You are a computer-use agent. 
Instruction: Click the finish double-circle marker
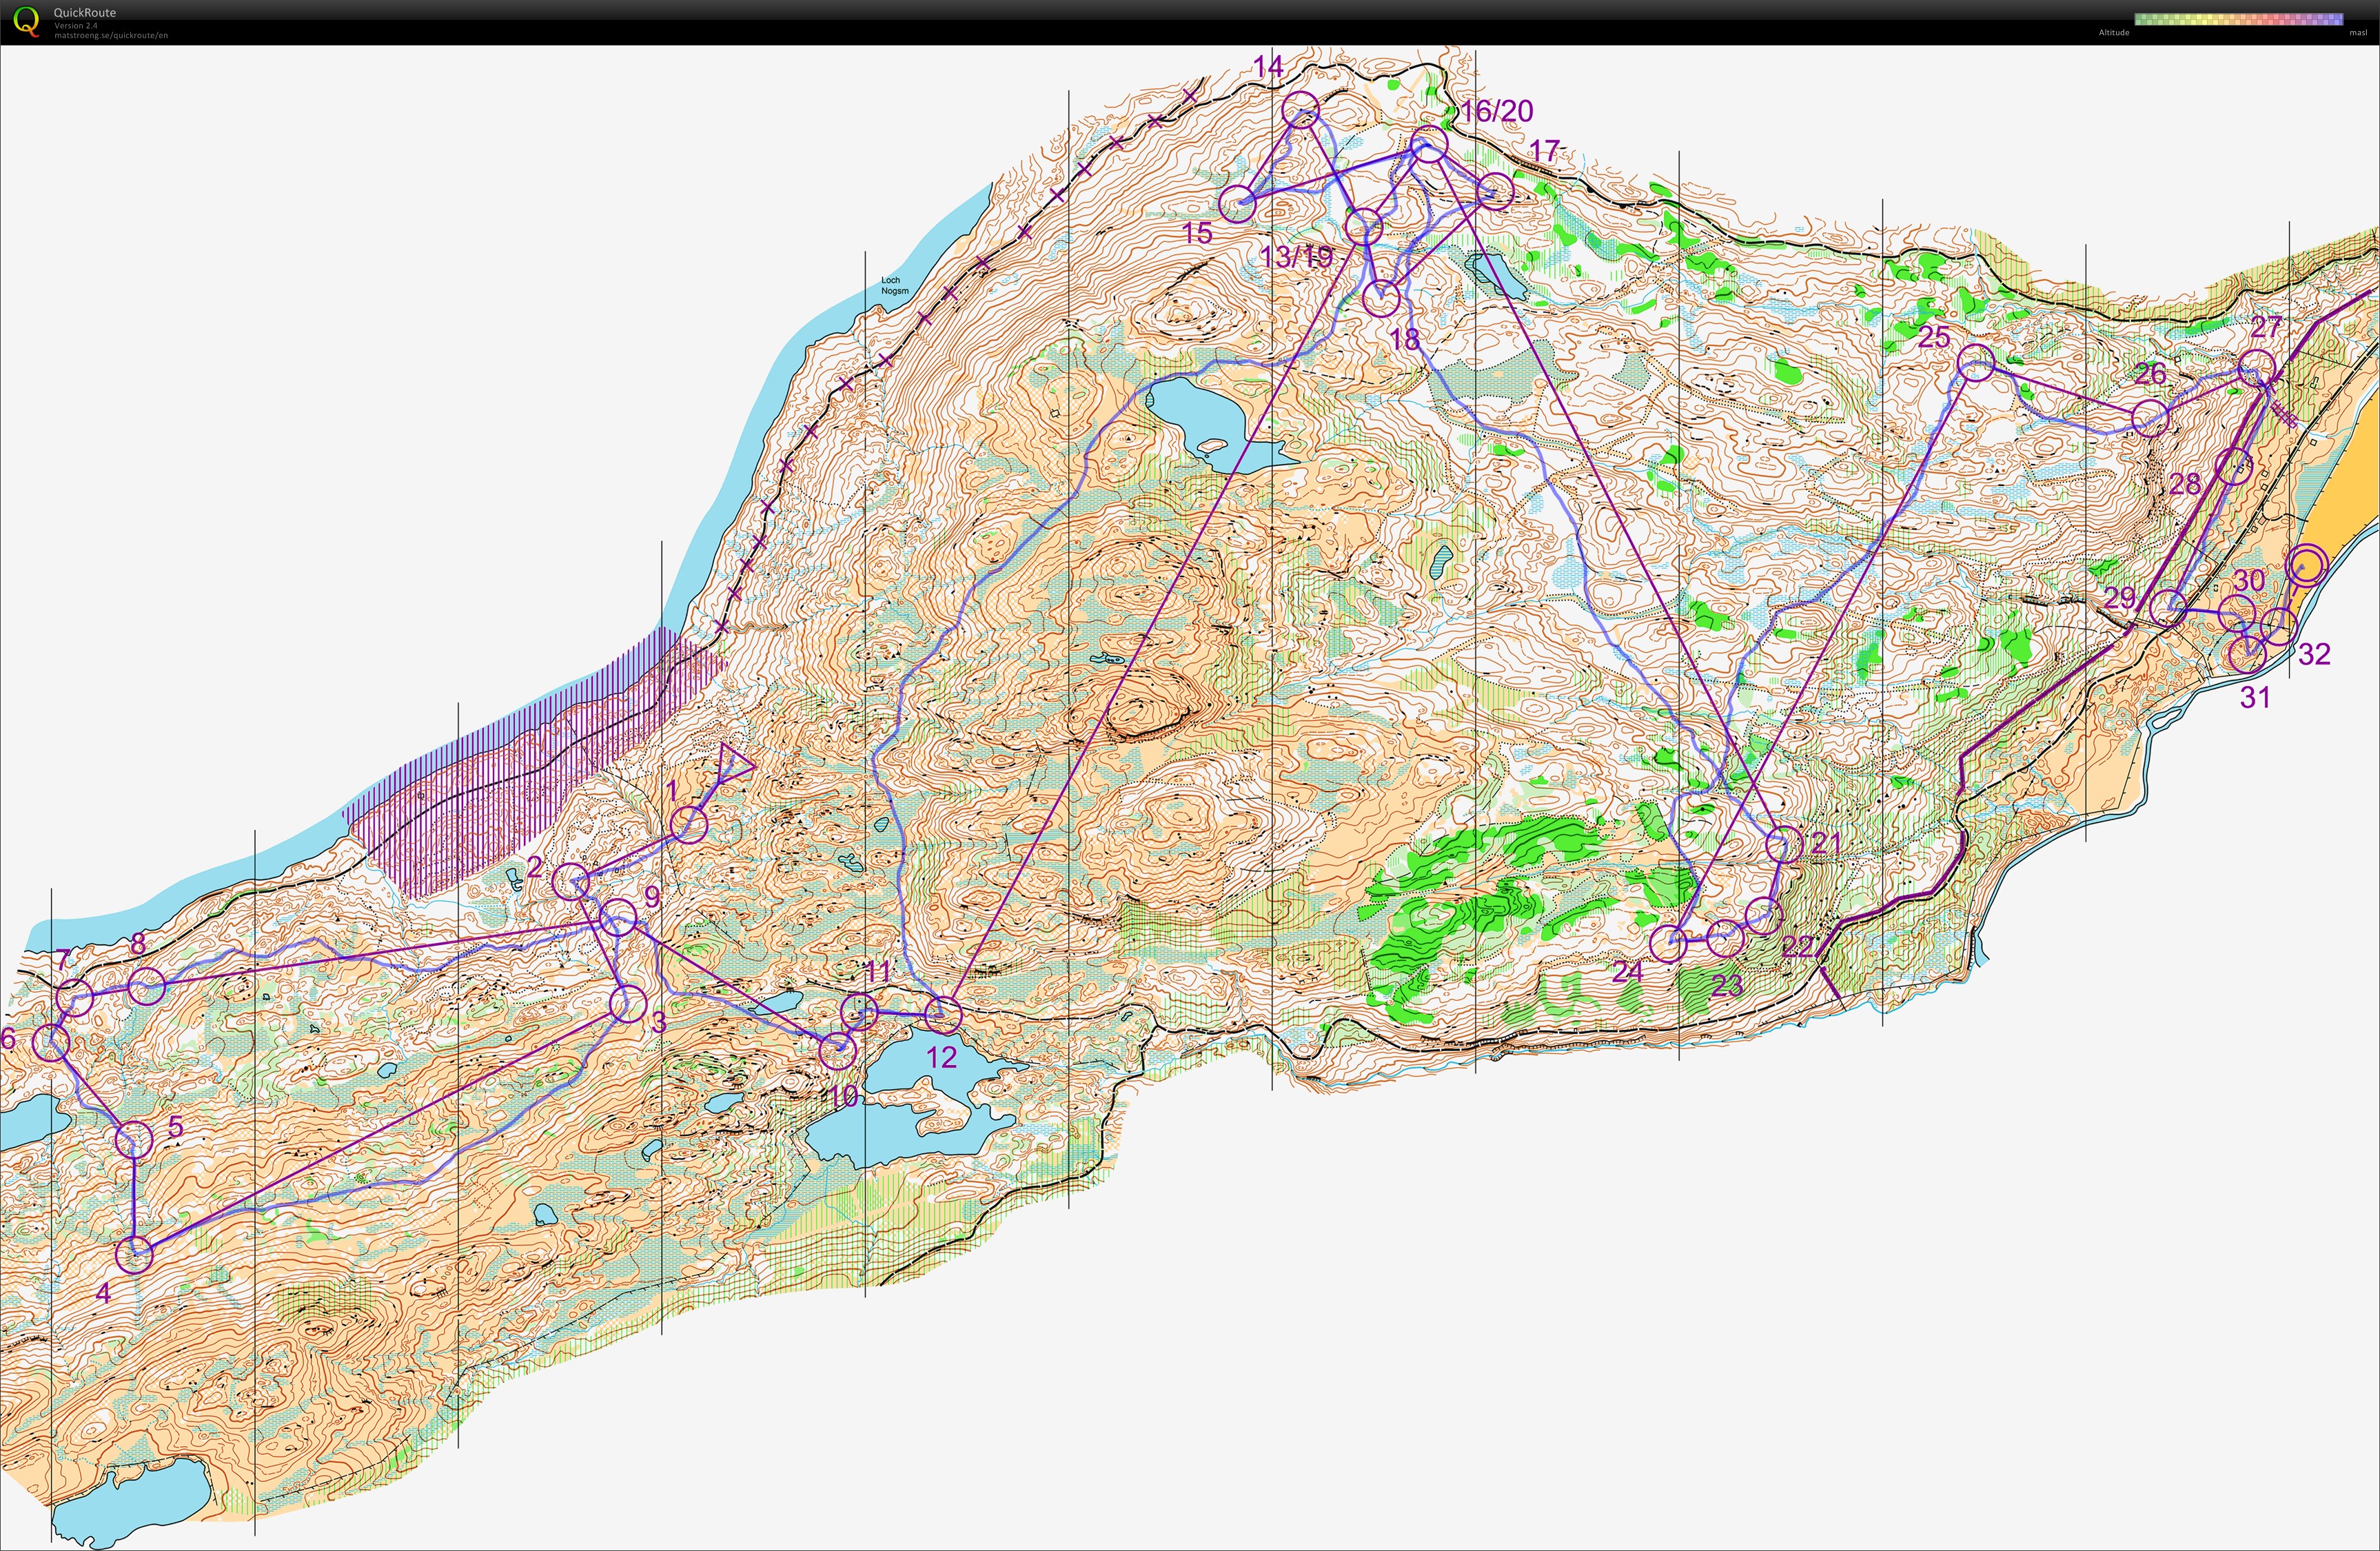(2308, 565)
